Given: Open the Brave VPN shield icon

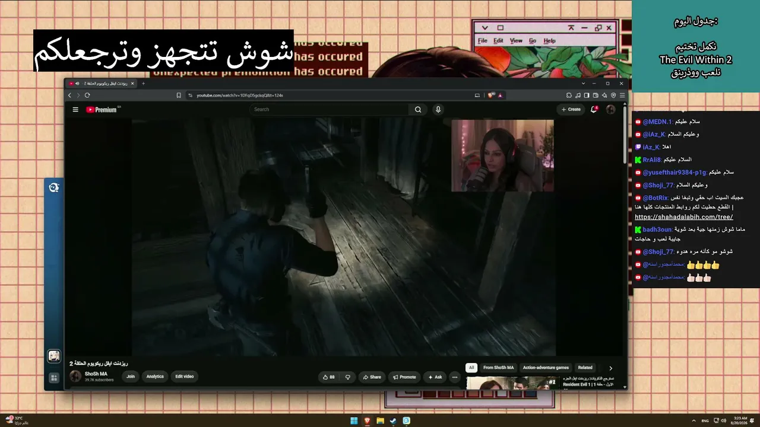Looking at the screenshot, I should coord(613,95).
